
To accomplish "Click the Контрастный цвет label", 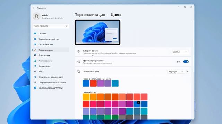I will click(x=91, y=72).
